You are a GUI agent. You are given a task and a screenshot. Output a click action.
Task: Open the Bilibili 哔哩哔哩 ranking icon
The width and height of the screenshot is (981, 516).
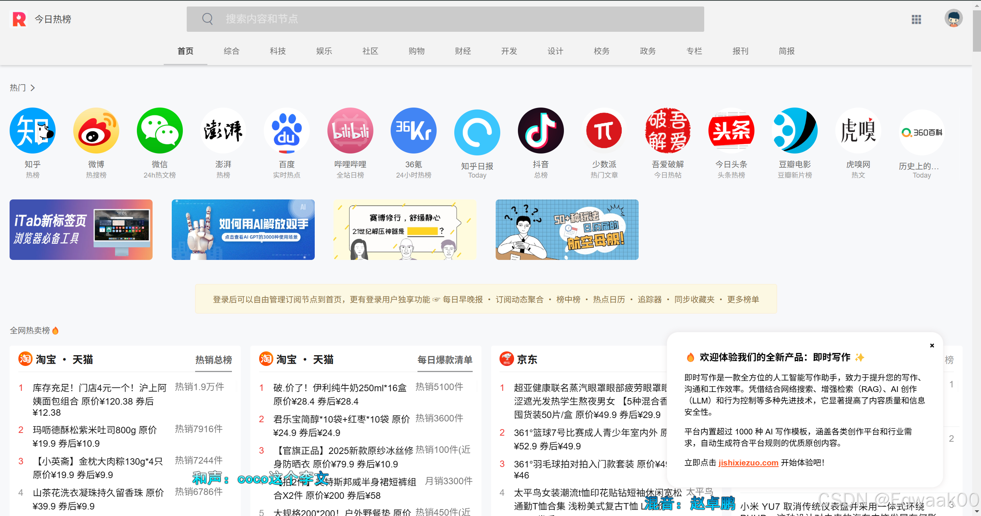[x=350, y=131]
